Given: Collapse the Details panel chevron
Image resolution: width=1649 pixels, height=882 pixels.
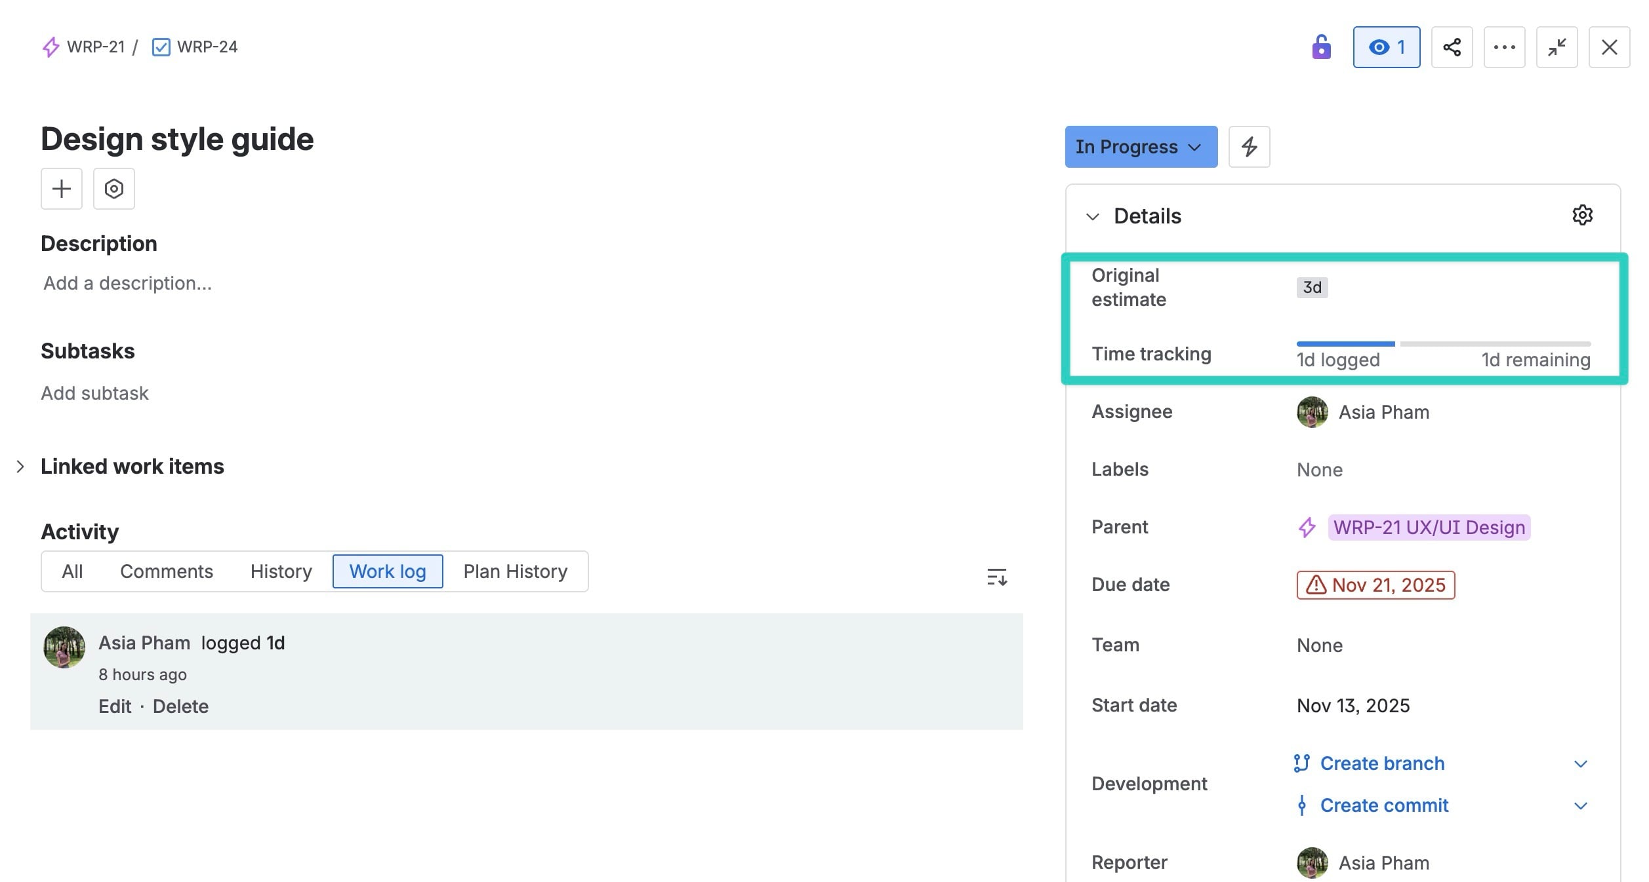Looking at the screenshot, I should coord(1093,217).
